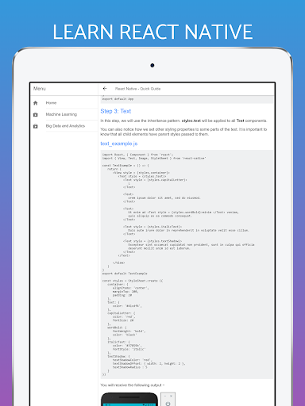Click the phone output preview image
This screenshot has height=406, width=305.
(129, 399)
